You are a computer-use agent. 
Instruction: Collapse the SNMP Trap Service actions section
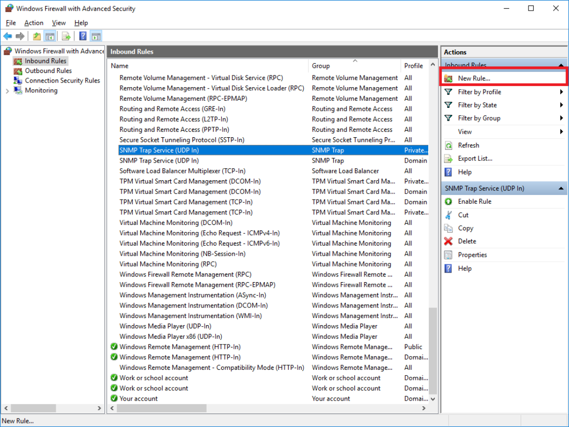click(561, 188)
